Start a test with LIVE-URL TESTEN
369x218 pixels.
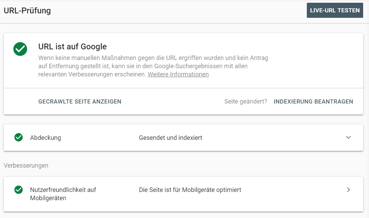click(335, 10)
